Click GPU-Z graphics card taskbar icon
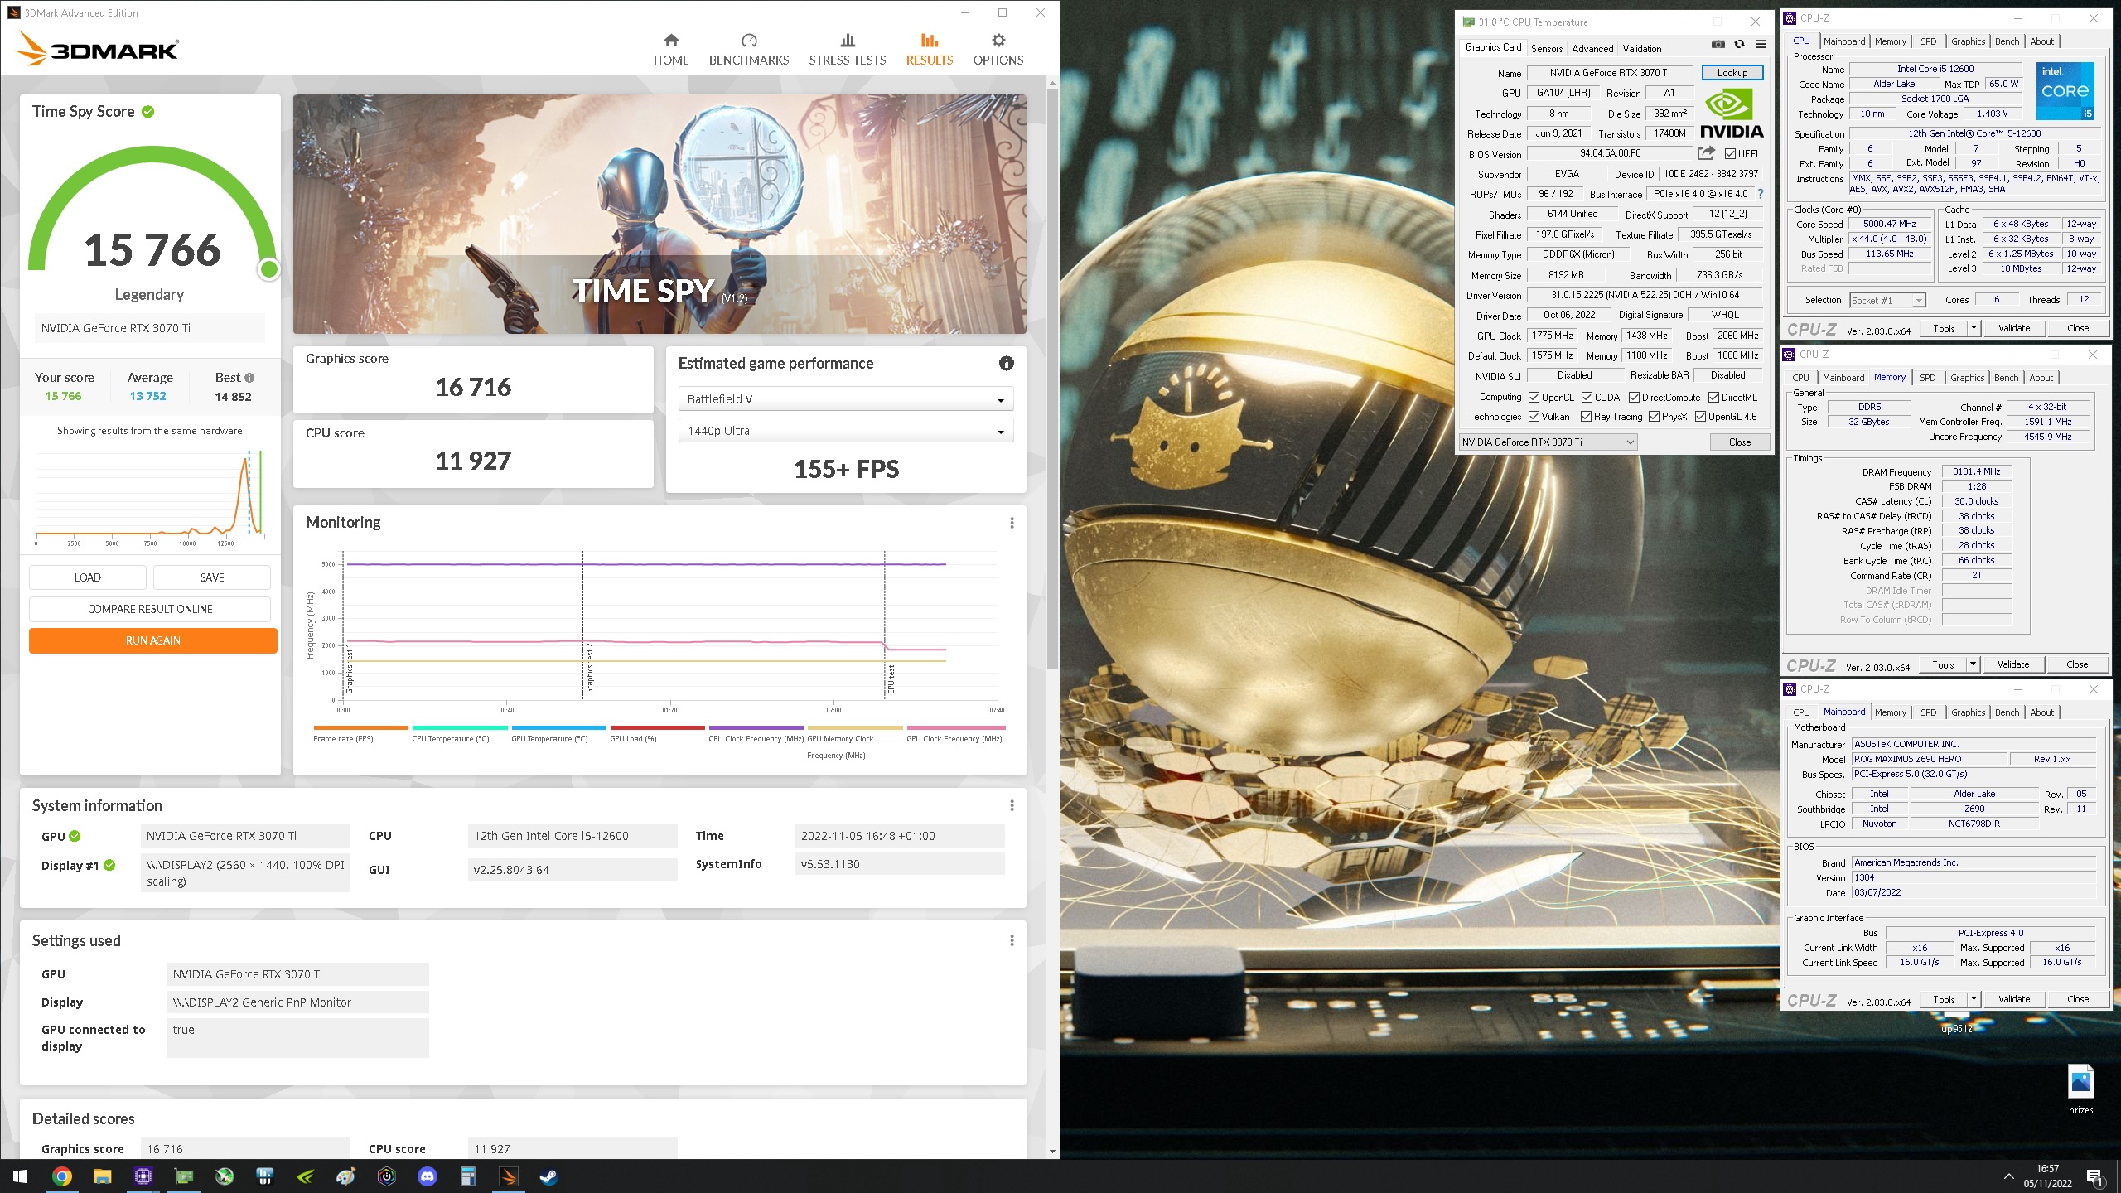2121x1193 pixels. click(183, 1176)
